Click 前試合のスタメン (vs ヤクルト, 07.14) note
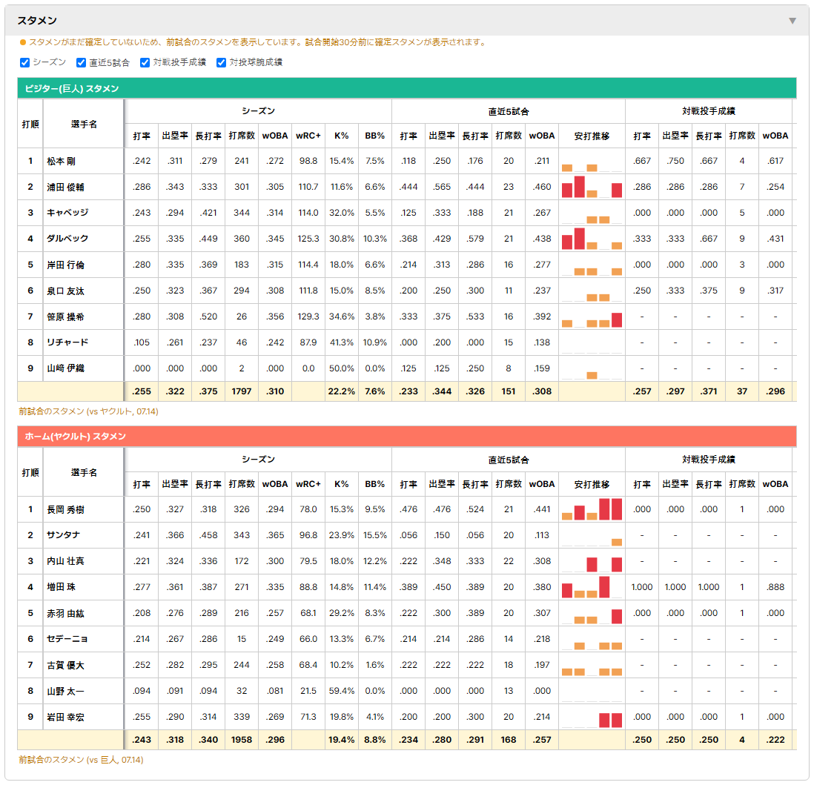This screenshot has width=814, height=785. [89, 411]
